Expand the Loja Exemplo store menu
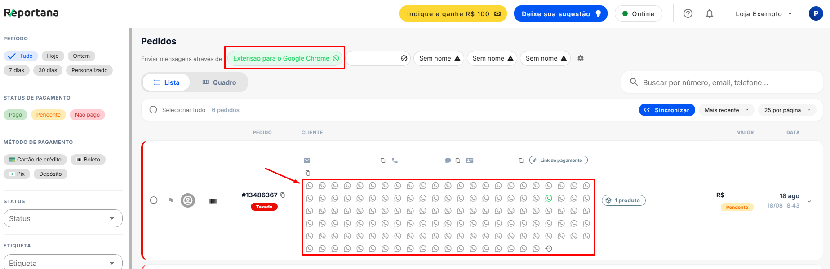 [763, 14]
